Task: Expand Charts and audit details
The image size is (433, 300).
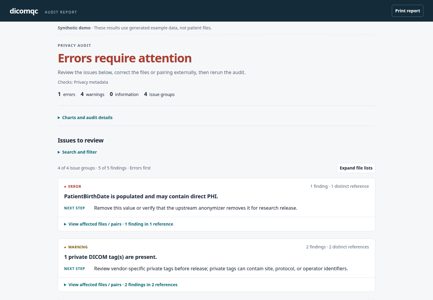Action: coord(85,118)
